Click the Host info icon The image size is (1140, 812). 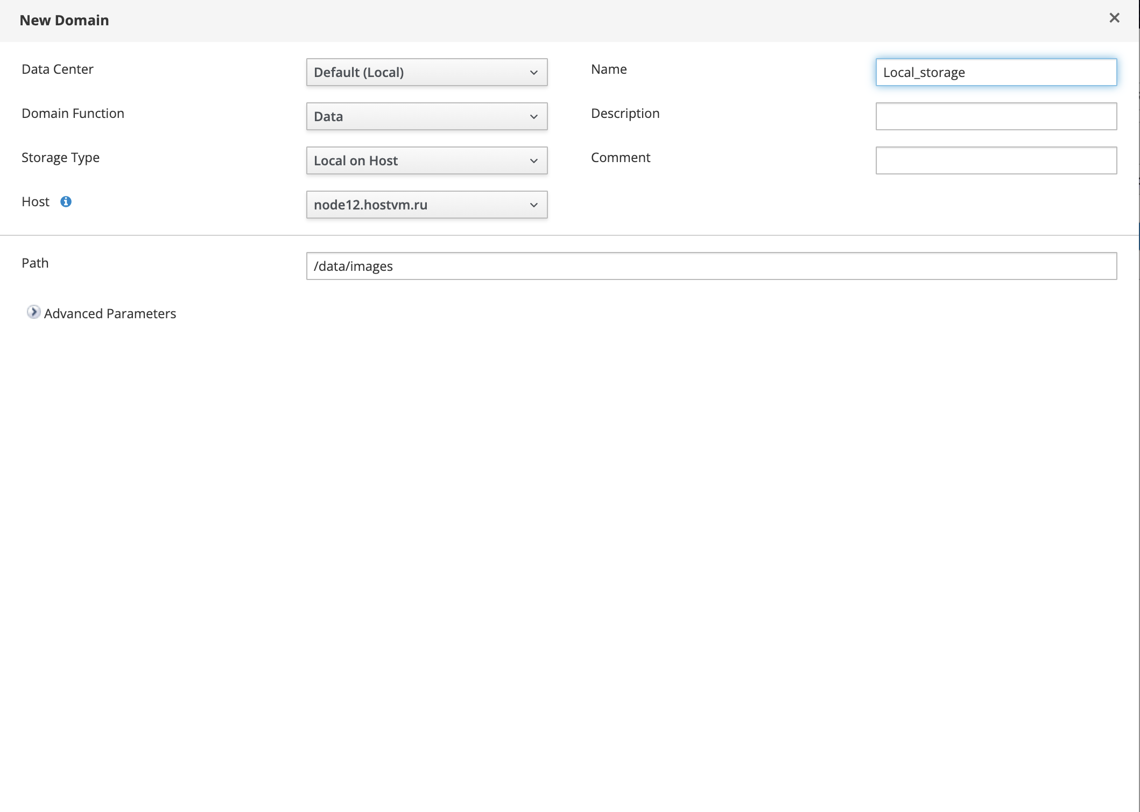tap(66, 202)
